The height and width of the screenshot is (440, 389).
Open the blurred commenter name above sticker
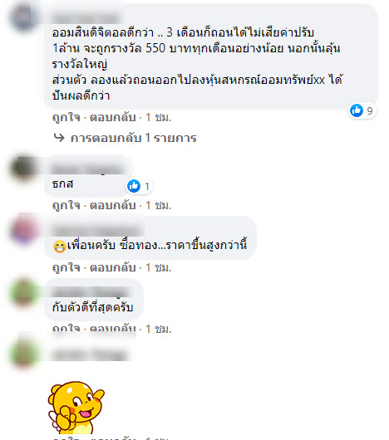[x=90, y=354]
